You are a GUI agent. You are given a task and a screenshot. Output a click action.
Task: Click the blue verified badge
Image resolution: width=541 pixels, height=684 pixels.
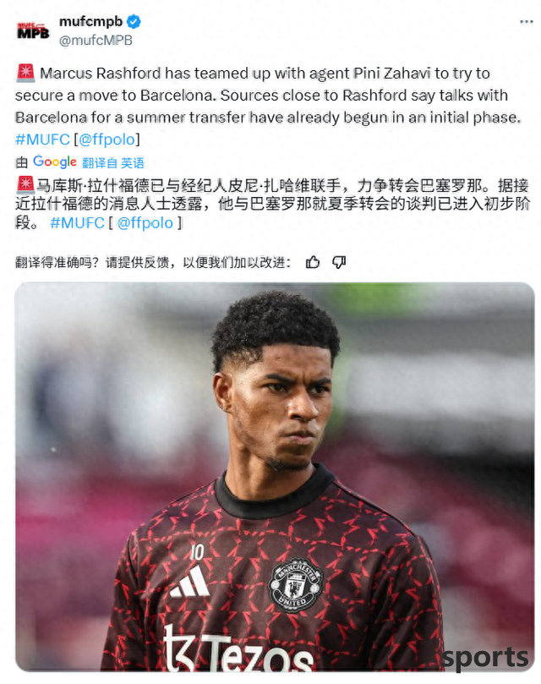[134, 21]
